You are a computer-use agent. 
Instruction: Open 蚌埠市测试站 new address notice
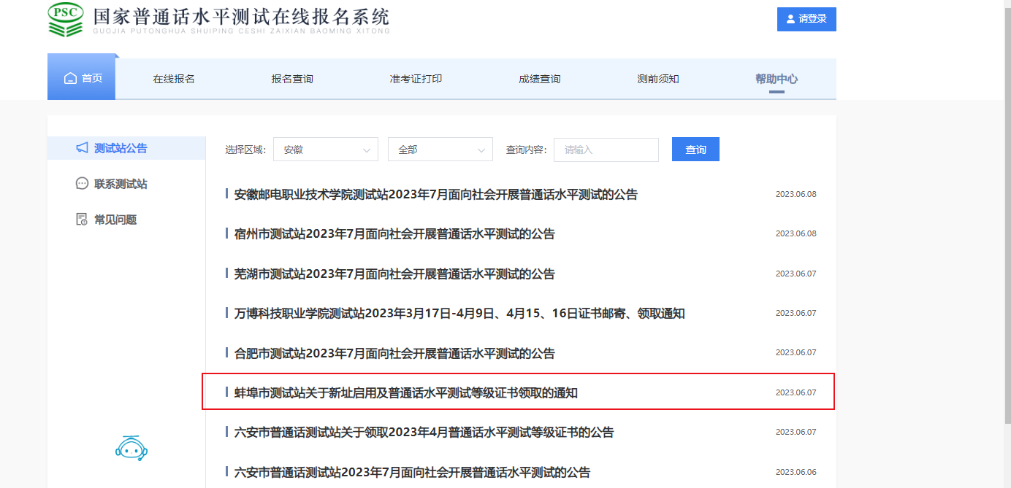click(x=405, y=393)
